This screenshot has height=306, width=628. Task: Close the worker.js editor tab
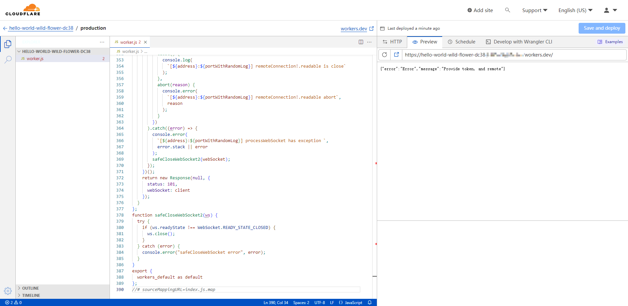(146, 42)
